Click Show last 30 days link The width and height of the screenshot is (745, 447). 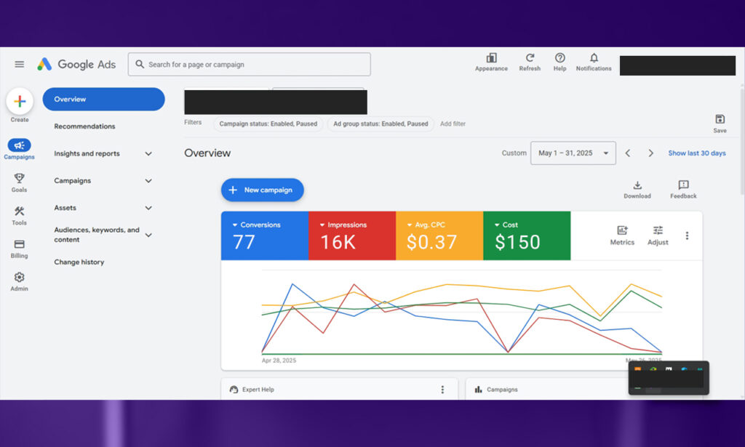(x=697, y=153)
